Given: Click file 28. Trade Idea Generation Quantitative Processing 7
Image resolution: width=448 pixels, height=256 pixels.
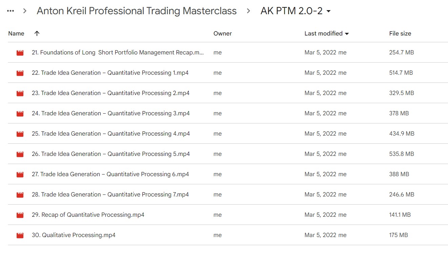Looking at the screenshot, I should tap(110, 194).
